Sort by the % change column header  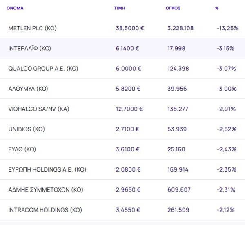point(217,8)
